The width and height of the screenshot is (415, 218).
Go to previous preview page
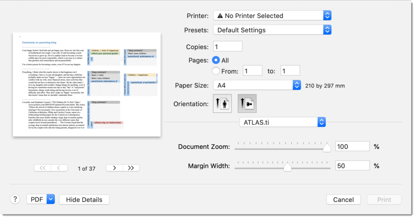pyautogui.click(x=59, y=168)
